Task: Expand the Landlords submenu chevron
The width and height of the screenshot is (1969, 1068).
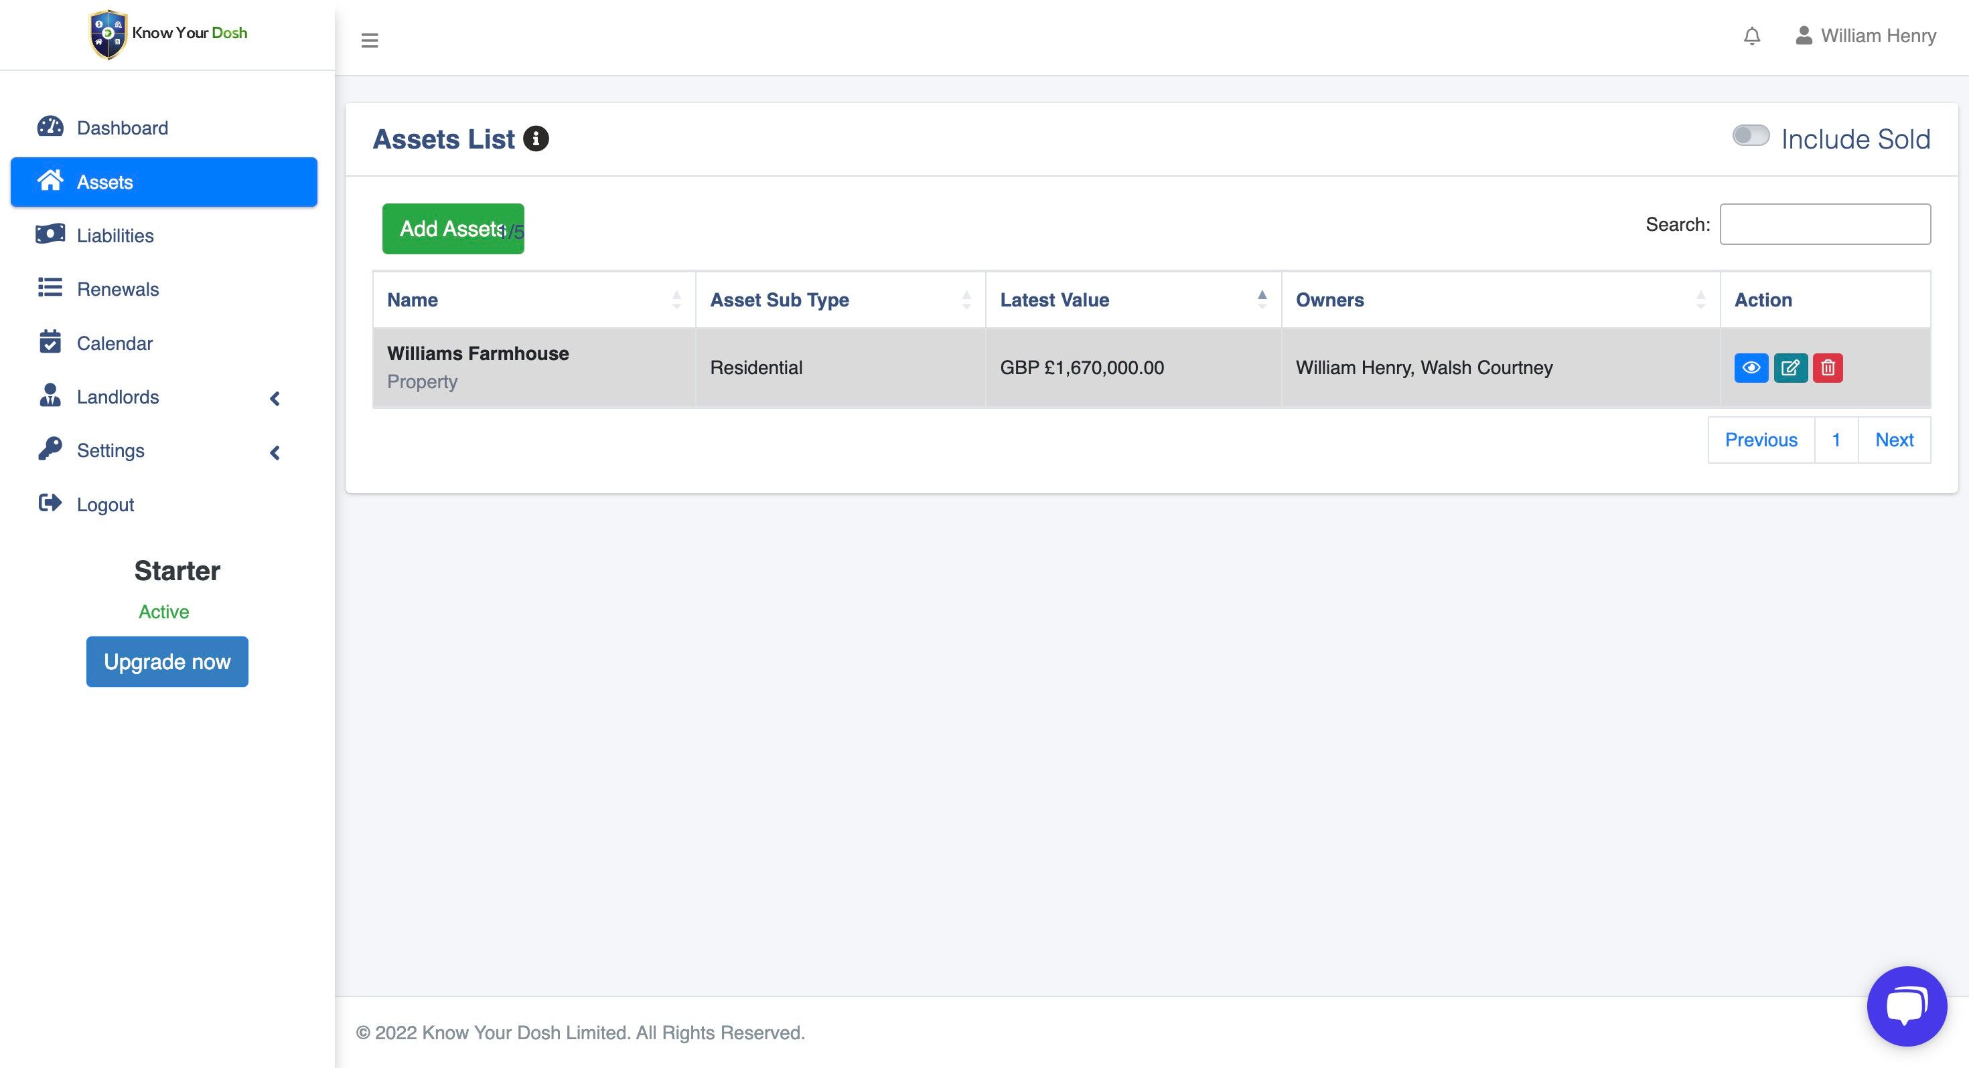Action: [275, 398]
